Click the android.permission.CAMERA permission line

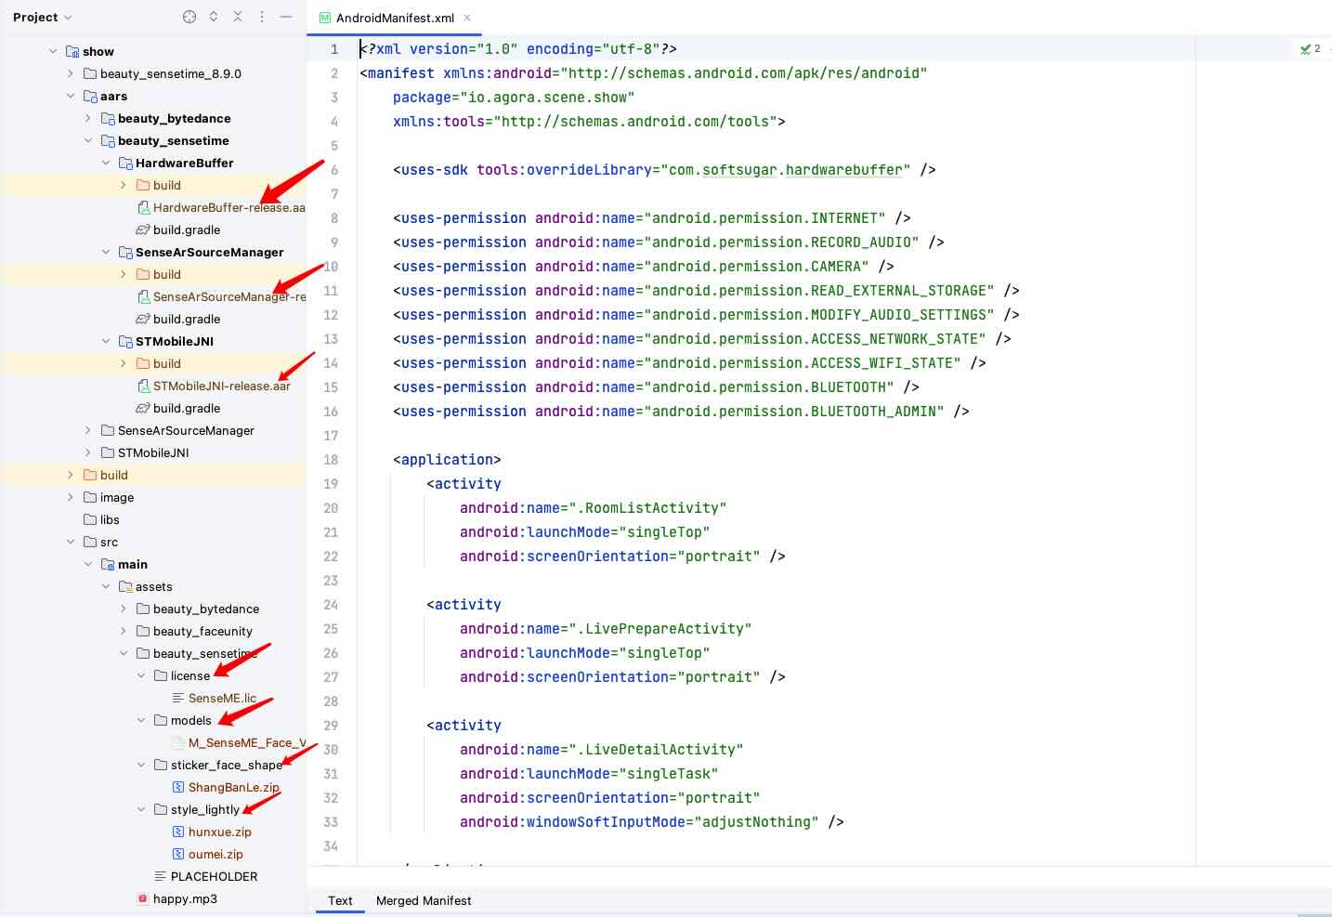click(x=644, y=267)
